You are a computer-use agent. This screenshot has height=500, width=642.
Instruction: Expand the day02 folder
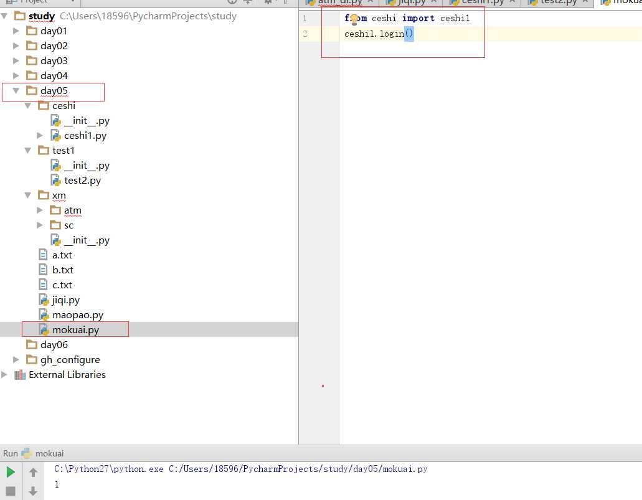pos(16,46)
